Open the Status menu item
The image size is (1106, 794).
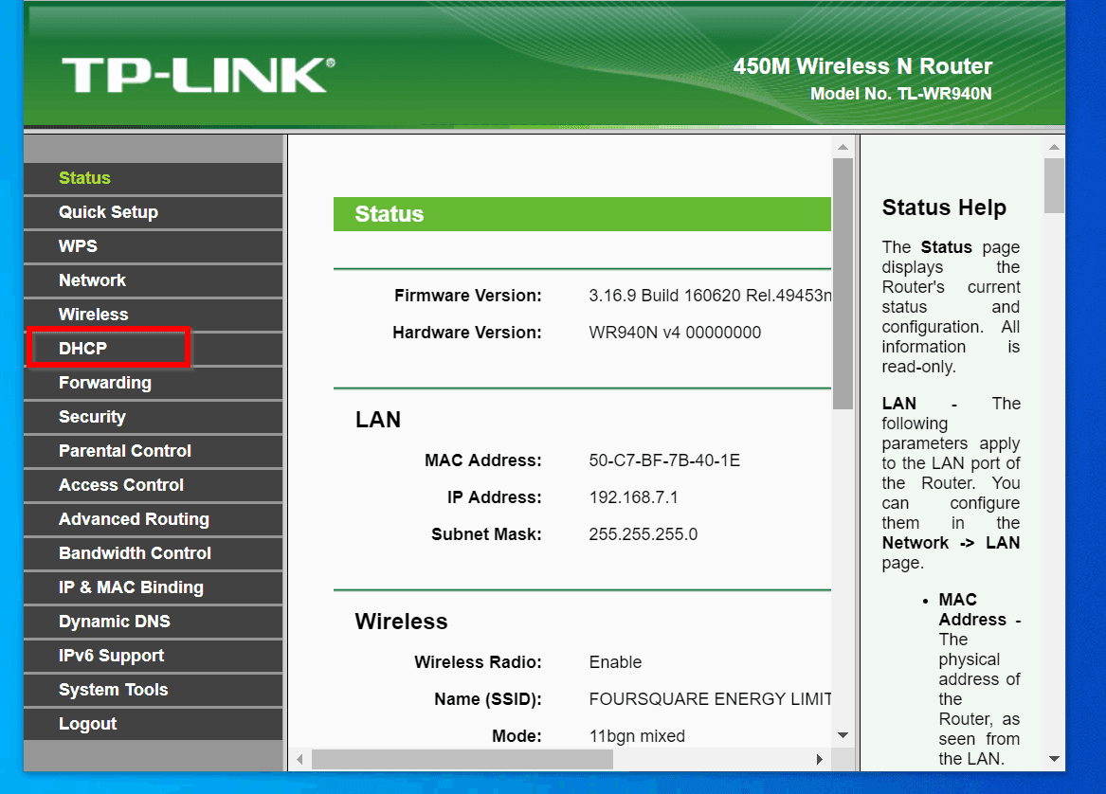pyautogui.click(x=84, y=178)
